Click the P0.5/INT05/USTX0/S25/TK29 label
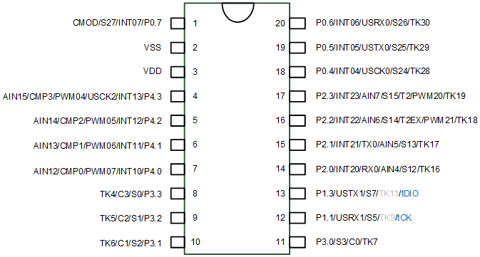480x257 pixels. click(372, 48)
